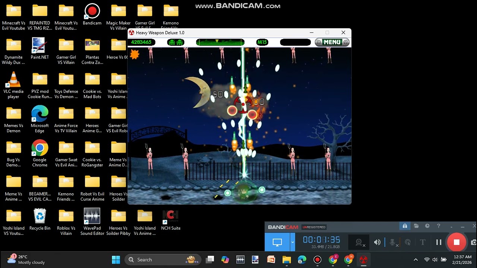Select the Cookie vs. Mad Bots folder
The image size is (477, 268).
coord(92,86)
